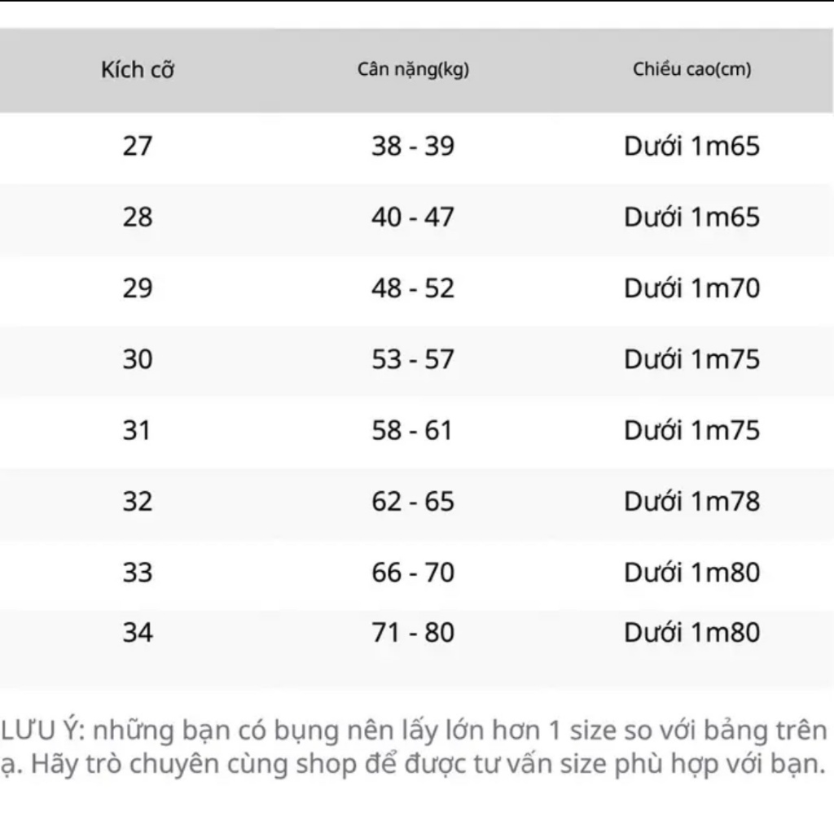Click the weight range "38 - 39"
The image size is (834, 834).
click(413, 147)
